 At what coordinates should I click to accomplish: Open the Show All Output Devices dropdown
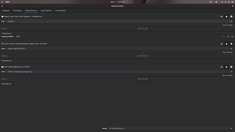pos(171,128)
